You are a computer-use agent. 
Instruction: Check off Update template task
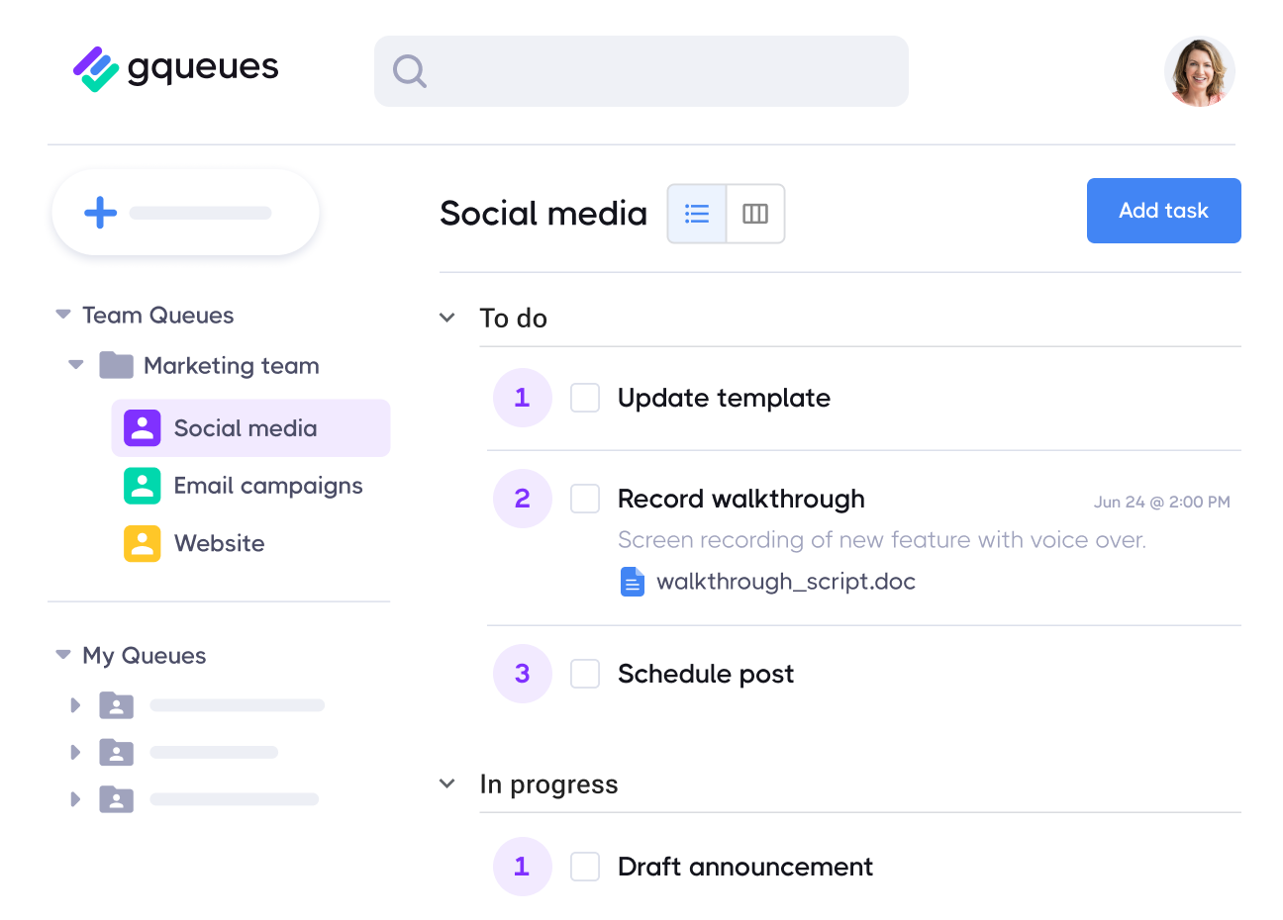[585, 398]
